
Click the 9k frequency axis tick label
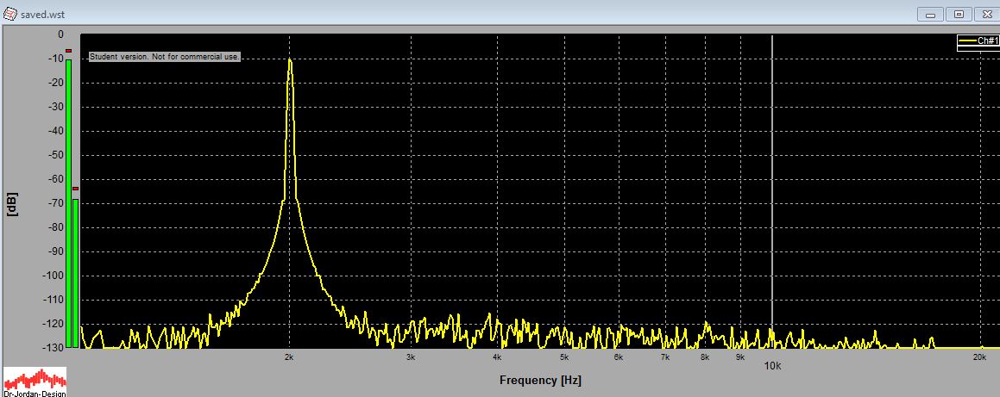pyautogui.click(x=739, y=357)
